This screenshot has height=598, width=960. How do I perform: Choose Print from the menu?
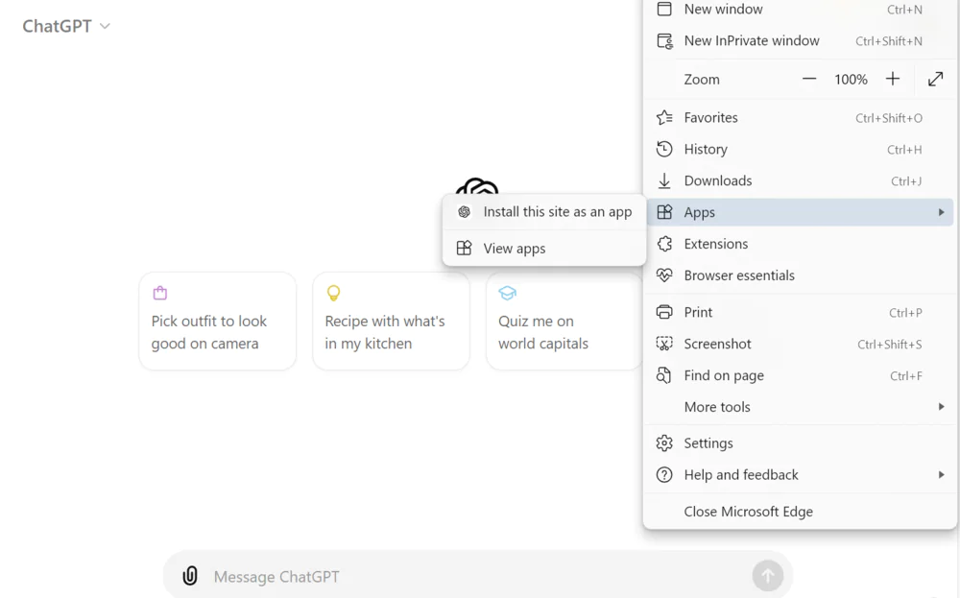click(801, 312)
